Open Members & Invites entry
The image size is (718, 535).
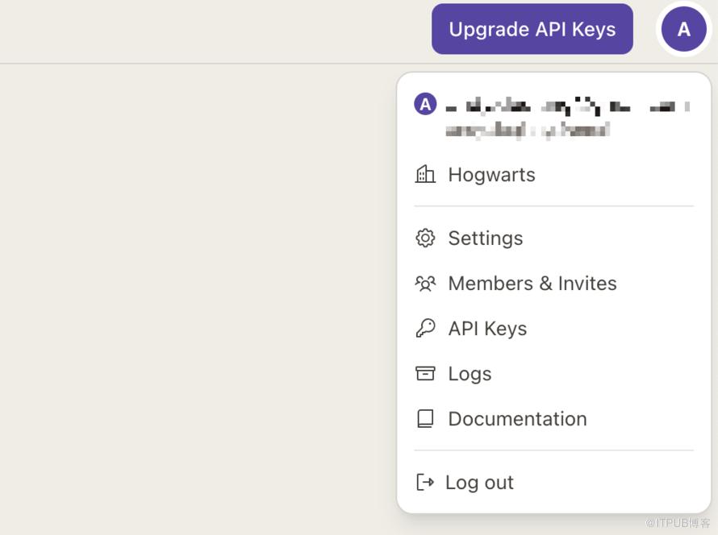[532, 284]
